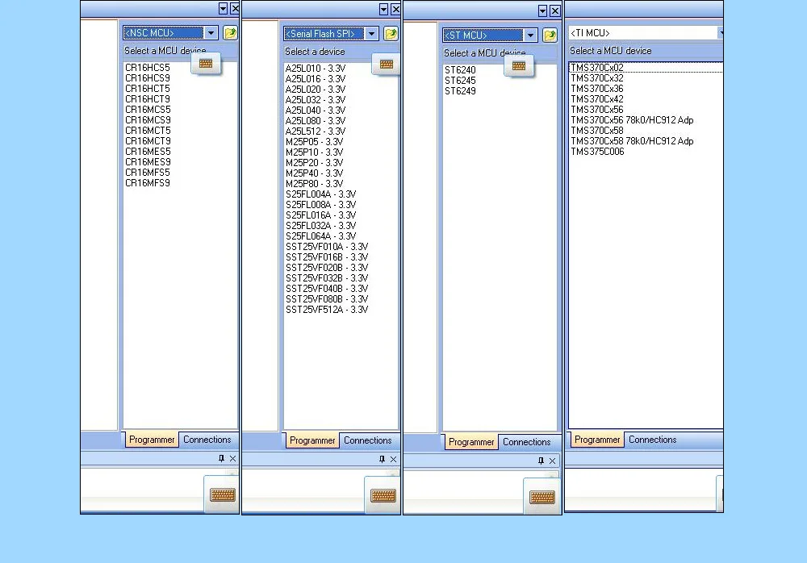Select ST6245 in the ST device list
Viewport: 807px width, 563px height.
[x=460, y=81]
